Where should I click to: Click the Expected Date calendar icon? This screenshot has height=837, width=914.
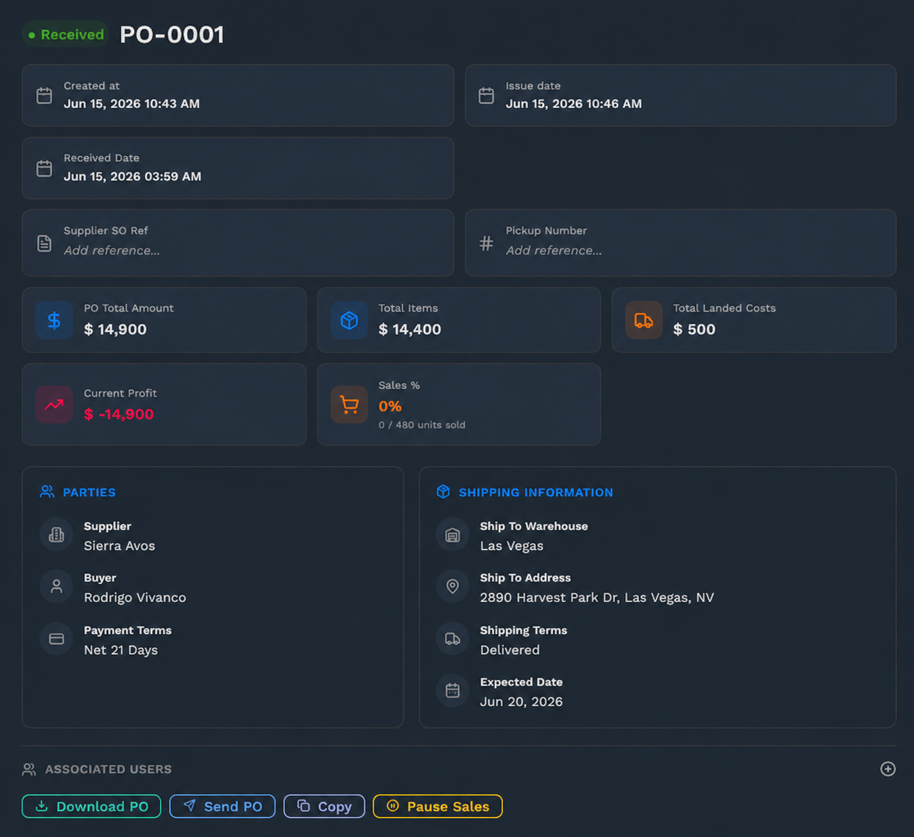[453, 691]
